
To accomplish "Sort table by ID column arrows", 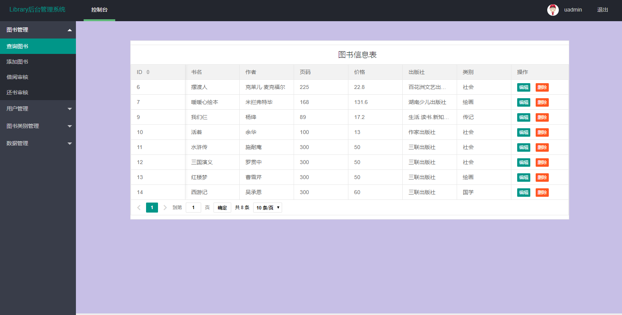I will tap(148, 72).
